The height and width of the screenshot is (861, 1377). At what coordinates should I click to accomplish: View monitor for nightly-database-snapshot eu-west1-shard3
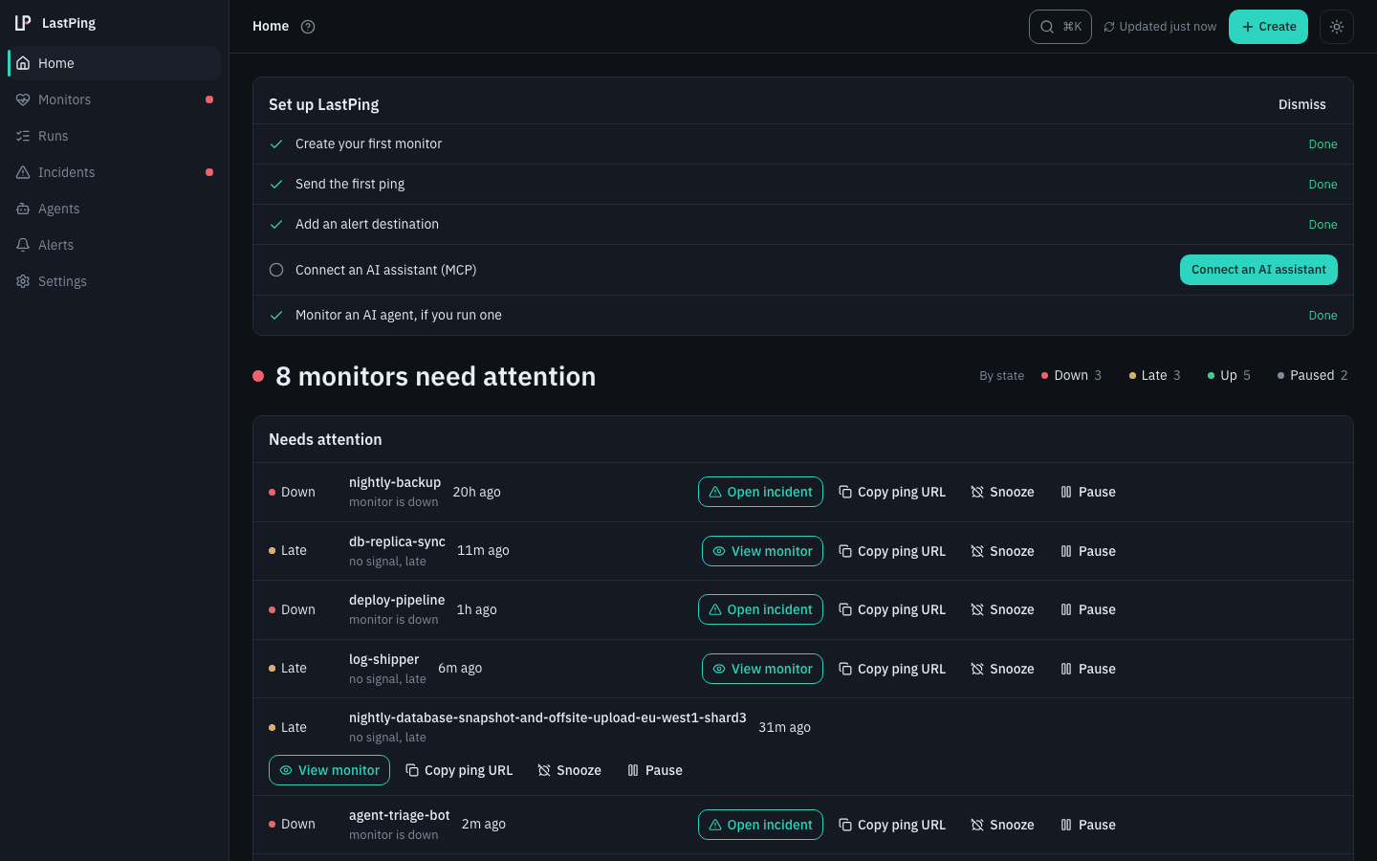(x=329, y=770)
